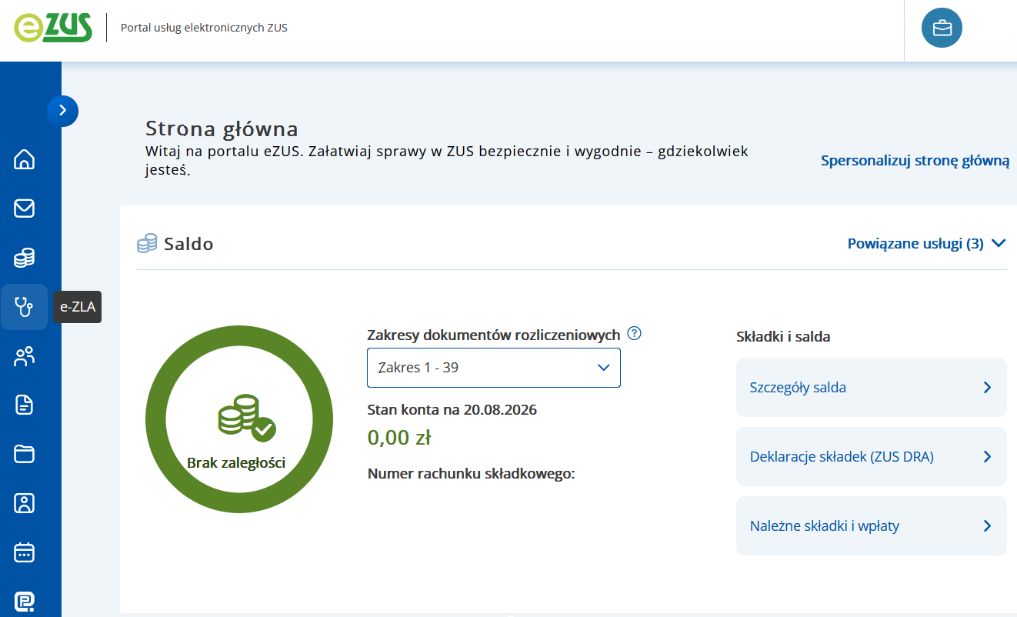Viewport: 1017px width, 617px height.
Task: Click the coins stack sidebar icon
Action: click(24, 258)
